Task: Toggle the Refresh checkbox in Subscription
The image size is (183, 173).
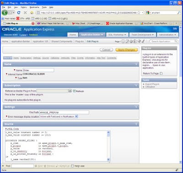Action: point(74,91)
